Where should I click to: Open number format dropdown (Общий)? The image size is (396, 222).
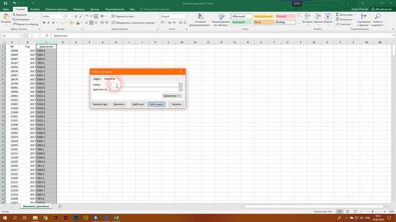point(186,17)
